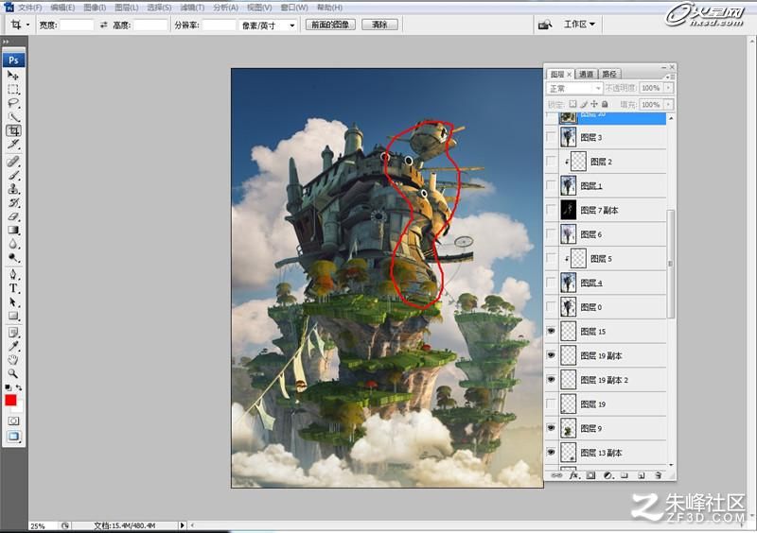757x533 pixels.
Task: Select the Eyedropper tool
Action: coord(13,346)
